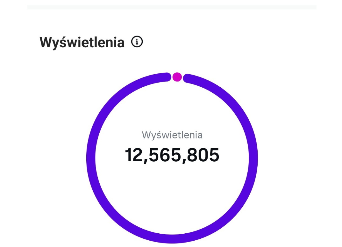
Task: Click the white area beside the chart
Action: point(303,111)
